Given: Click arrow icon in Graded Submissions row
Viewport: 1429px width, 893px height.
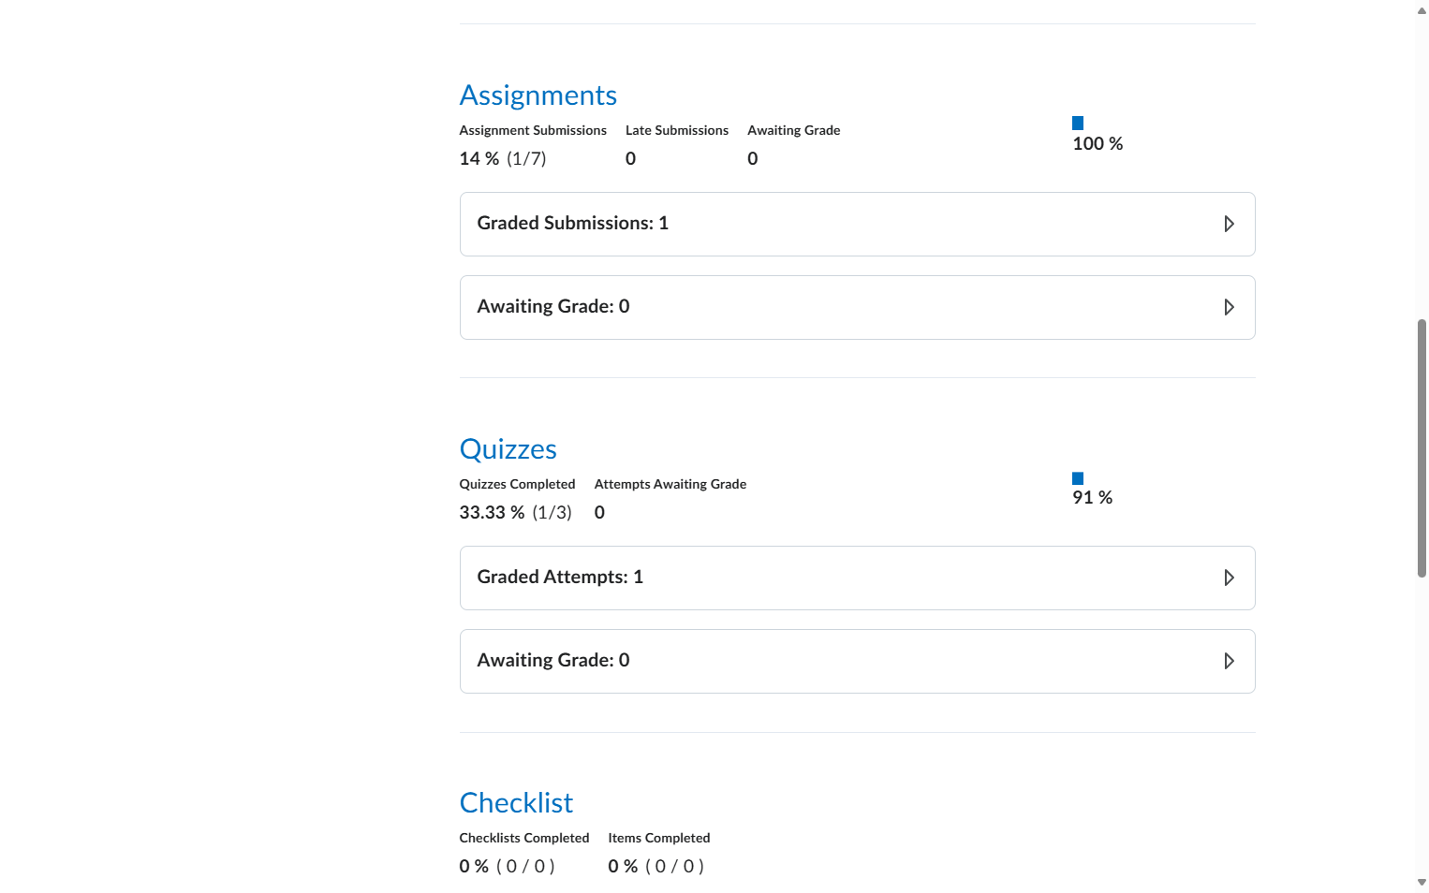Looking at the screenshot, I should tap(1229, 224).
